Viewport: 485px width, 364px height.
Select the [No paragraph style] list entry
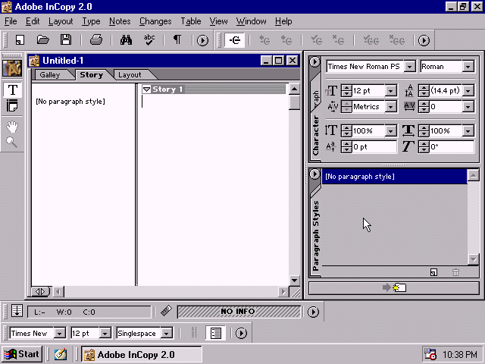pyautogui.click(x=393, y=177)
